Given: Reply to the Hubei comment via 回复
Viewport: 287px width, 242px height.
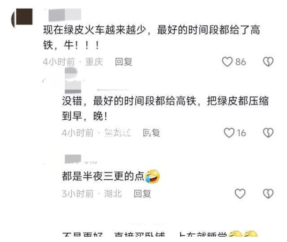Looking at the screenshot, I should [143, 194].
